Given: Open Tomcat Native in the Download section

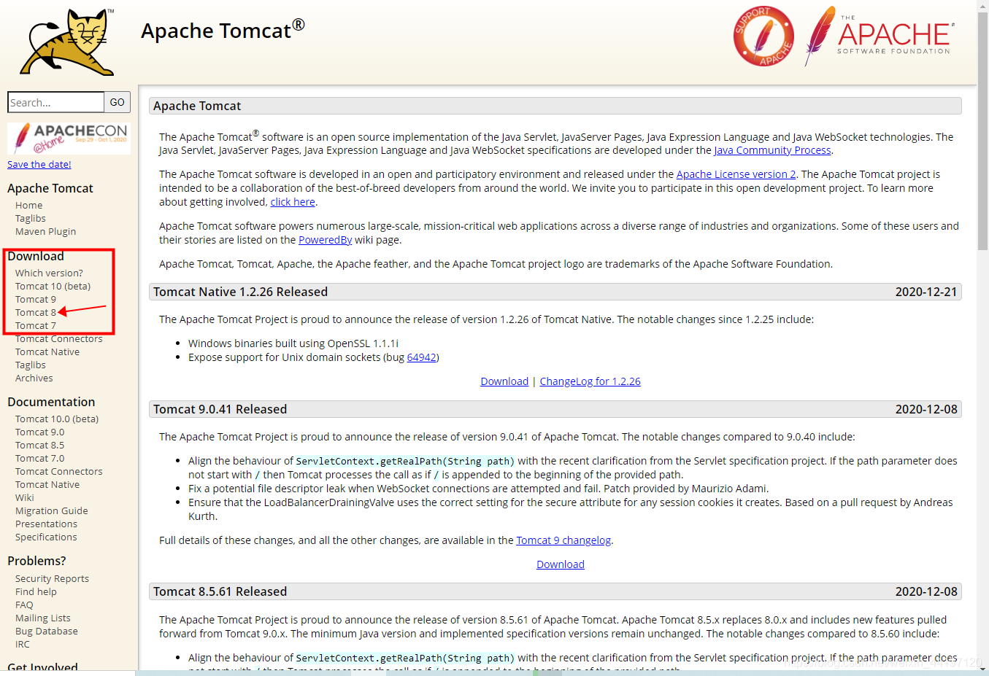Looking at the screenshot, I should click(47, 352).
